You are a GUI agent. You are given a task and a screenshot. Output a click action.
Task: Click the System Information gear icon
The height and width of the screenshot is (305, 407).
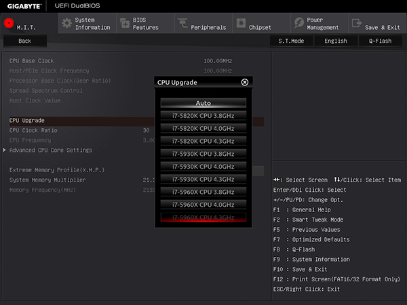(66, 23)
